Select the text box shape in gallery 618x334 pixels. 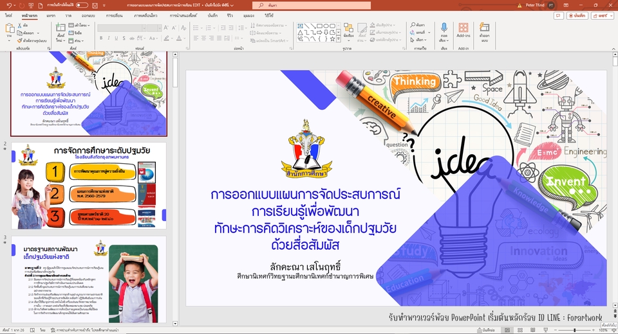[301, 26]
